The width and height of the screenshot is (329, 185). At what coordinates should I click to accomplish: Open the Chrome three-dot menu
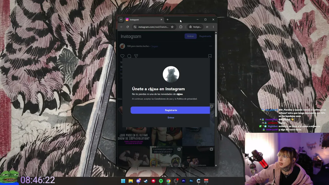[x=213, y=27]
